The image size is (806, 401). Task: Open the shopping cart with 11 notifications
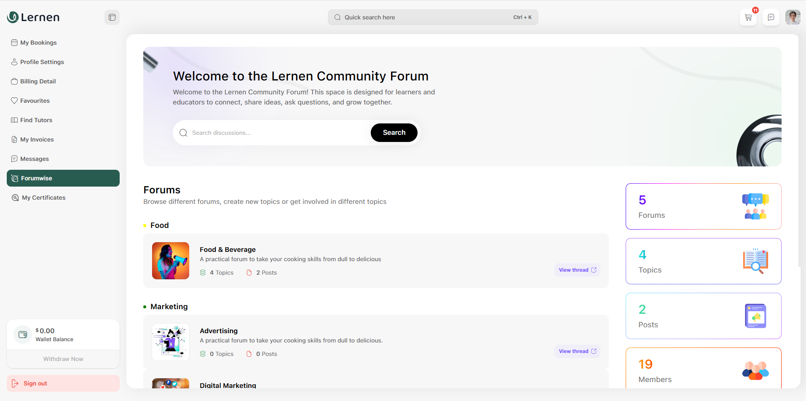coord(748,17)
